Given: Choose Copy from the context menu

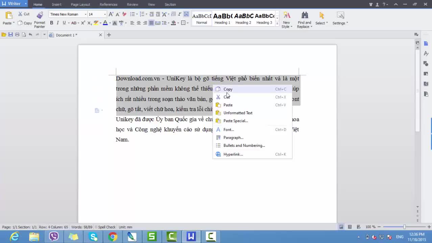Looking at the screenshot, I should (252, 89).
